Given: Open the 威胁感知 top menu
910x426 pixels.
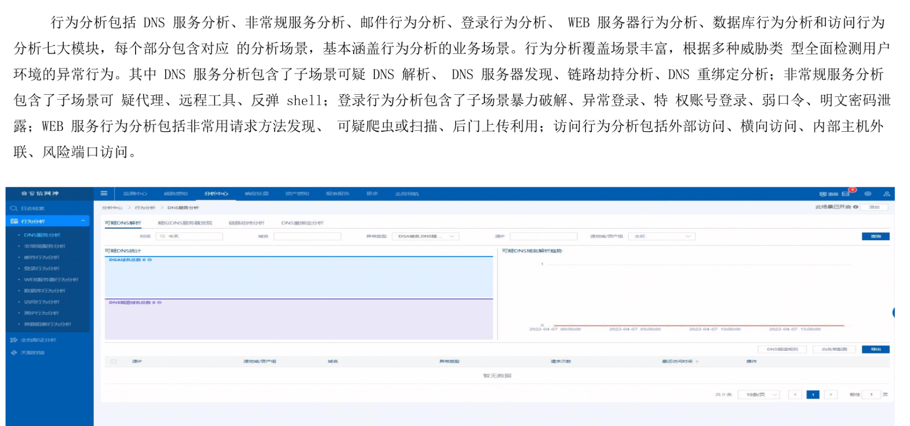Looking at the screenshot, I should tap(175, 194).
